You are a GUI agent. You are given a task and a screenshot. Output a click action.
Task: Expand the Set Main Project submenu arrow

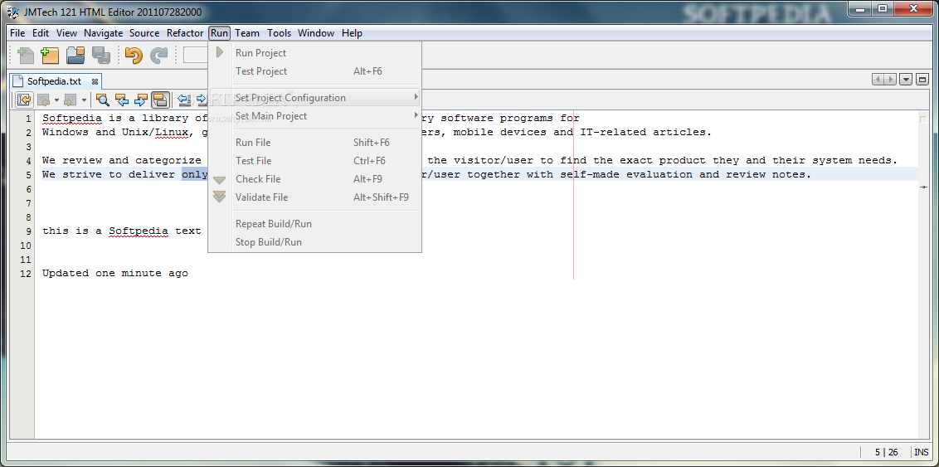[416, 114]
